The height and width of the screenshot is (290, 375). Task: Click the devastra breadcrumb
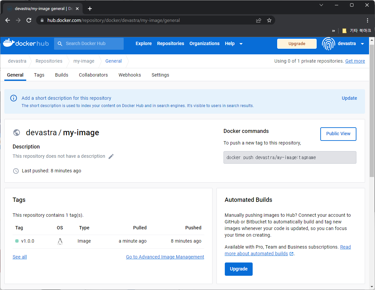[x=17, y=61]
